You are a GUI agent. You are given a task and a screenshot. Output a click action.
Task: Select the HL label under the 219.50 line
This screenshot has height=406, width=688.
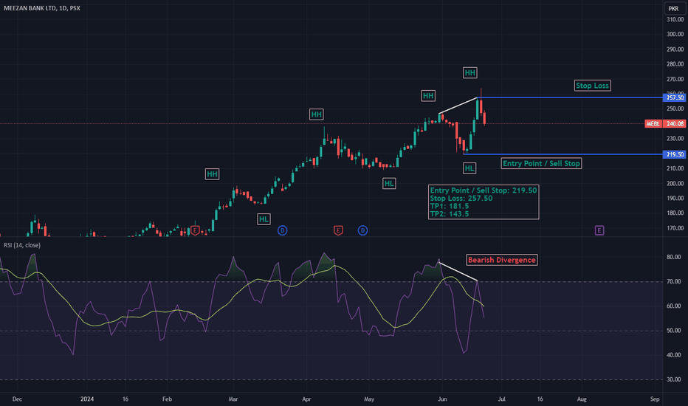tap(469, 168)
